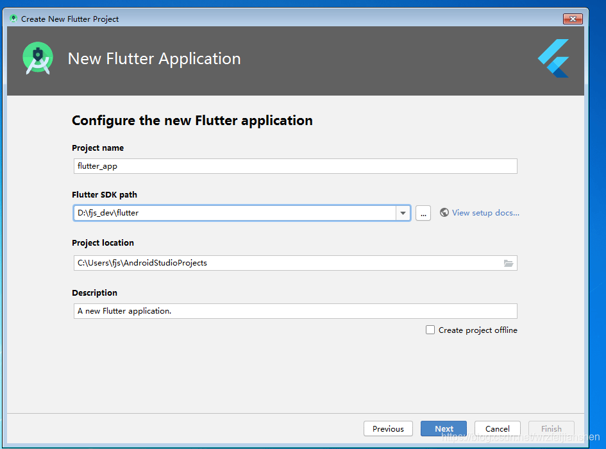The image size is (606, 449).
Task: Click the Project name label
Action: coord(97,148)
